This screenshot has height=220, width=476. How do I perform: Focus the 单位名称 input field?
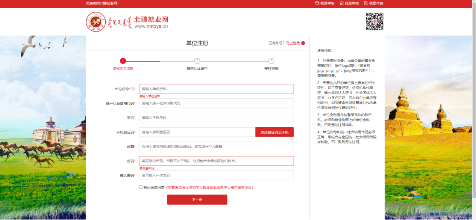coord(216,89)
